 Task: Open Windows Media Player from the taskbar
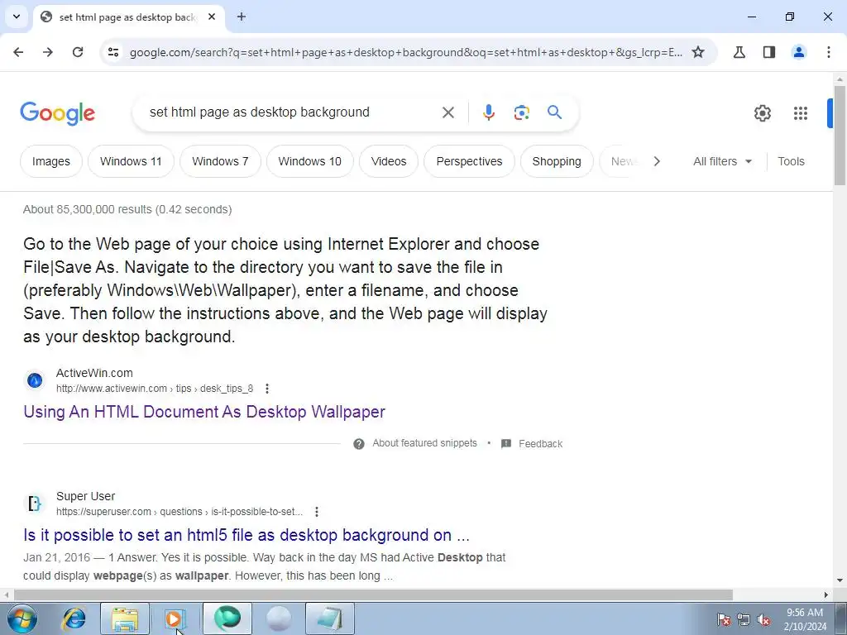click(175, 618)
